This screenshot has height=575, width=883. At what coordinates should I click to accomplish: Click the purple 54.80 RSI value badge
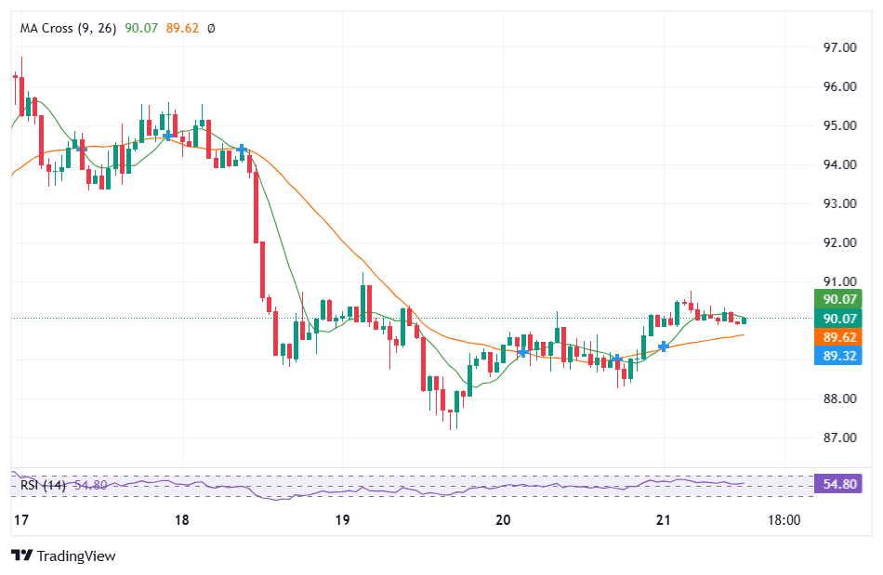pyautogui.click(x=838, y=483)
